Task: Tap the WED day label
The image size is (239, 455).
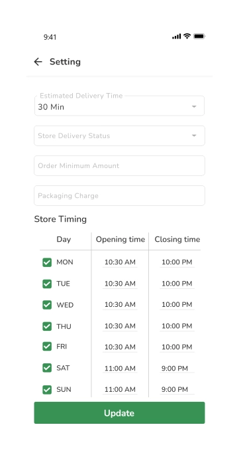Action: (x=65, y=306)
